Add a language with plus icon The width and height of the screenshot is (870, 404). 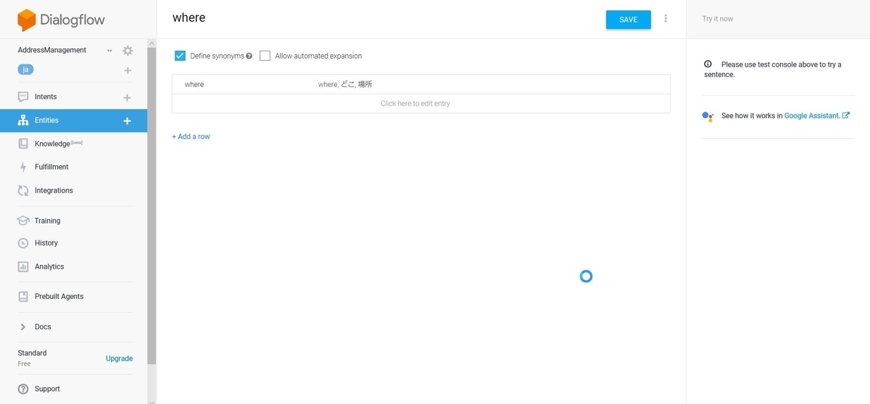pyautogui.click(x=128, y=70)
